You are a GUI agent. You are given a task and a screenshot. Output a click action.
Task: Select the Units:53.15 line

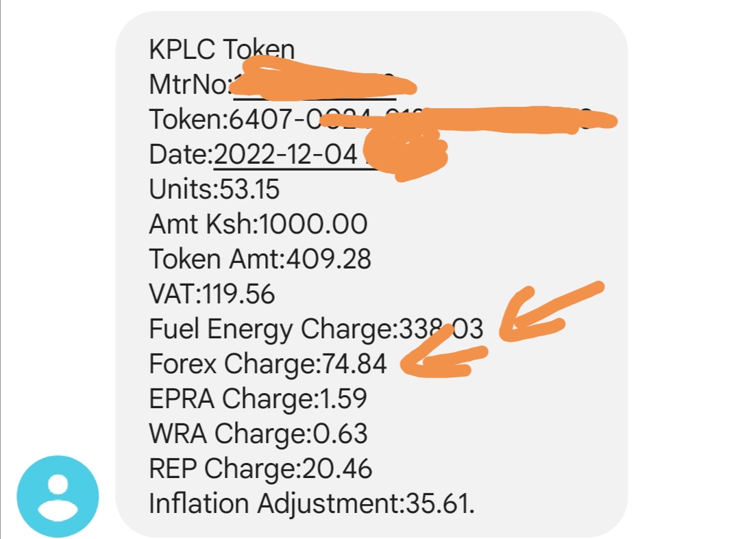pos(214,189)
